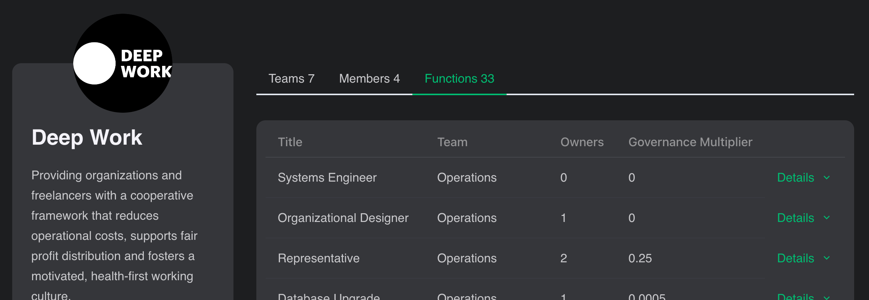
Task: Select the Organizational Designer function title
Action: point(343,218)
